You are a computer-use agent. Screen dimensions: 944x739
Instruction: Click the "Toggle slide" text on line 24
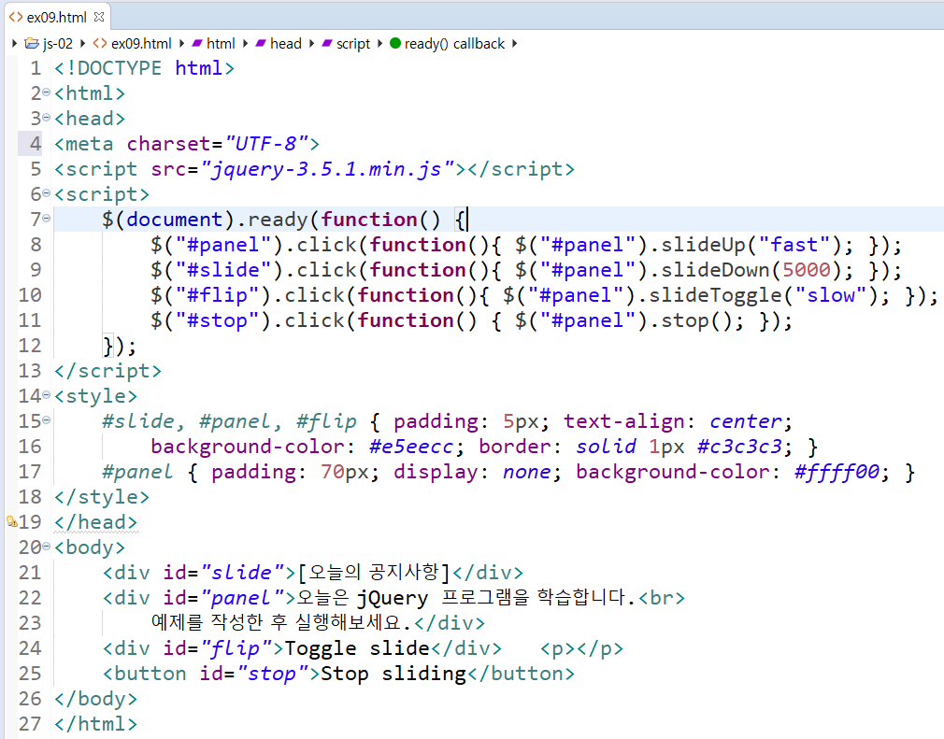(357, 648)
